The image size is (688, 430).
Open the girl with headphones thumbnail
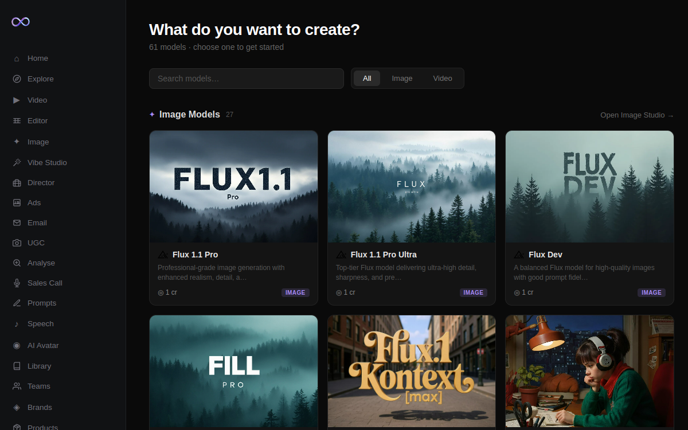589,371
